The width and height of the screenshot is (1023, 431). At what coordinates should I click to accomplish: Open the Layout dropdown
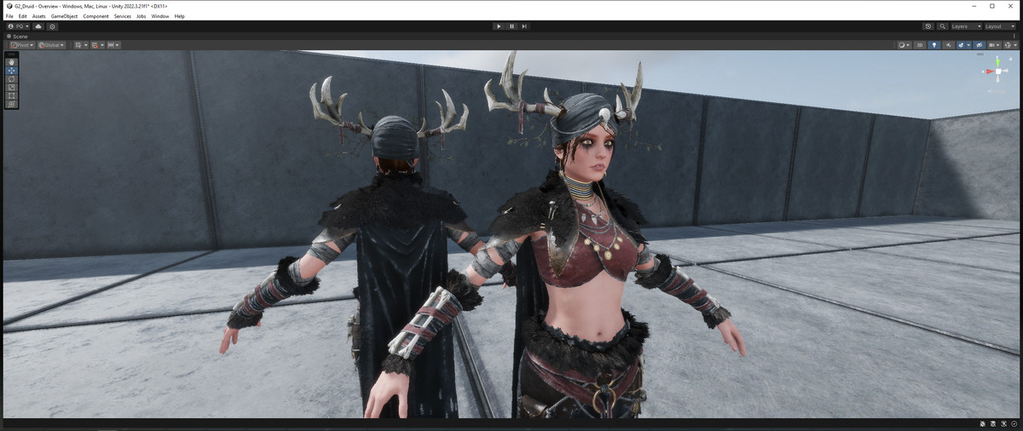[1000, 26]
